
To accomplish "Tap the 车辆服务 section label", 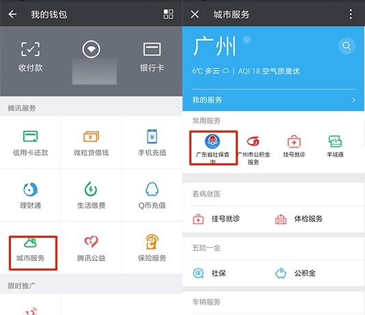I will click(206, 302).
